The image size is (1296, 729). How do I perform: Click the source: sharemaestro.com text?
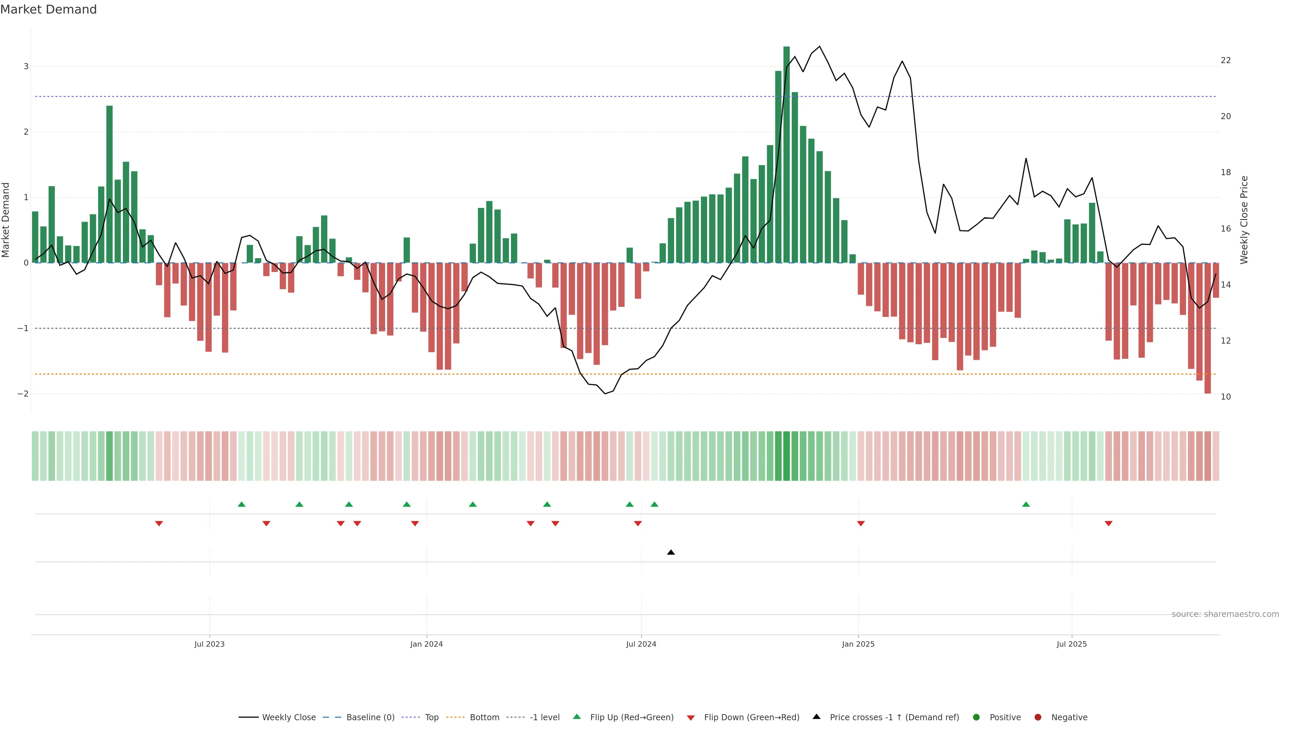click(1225, 614)
